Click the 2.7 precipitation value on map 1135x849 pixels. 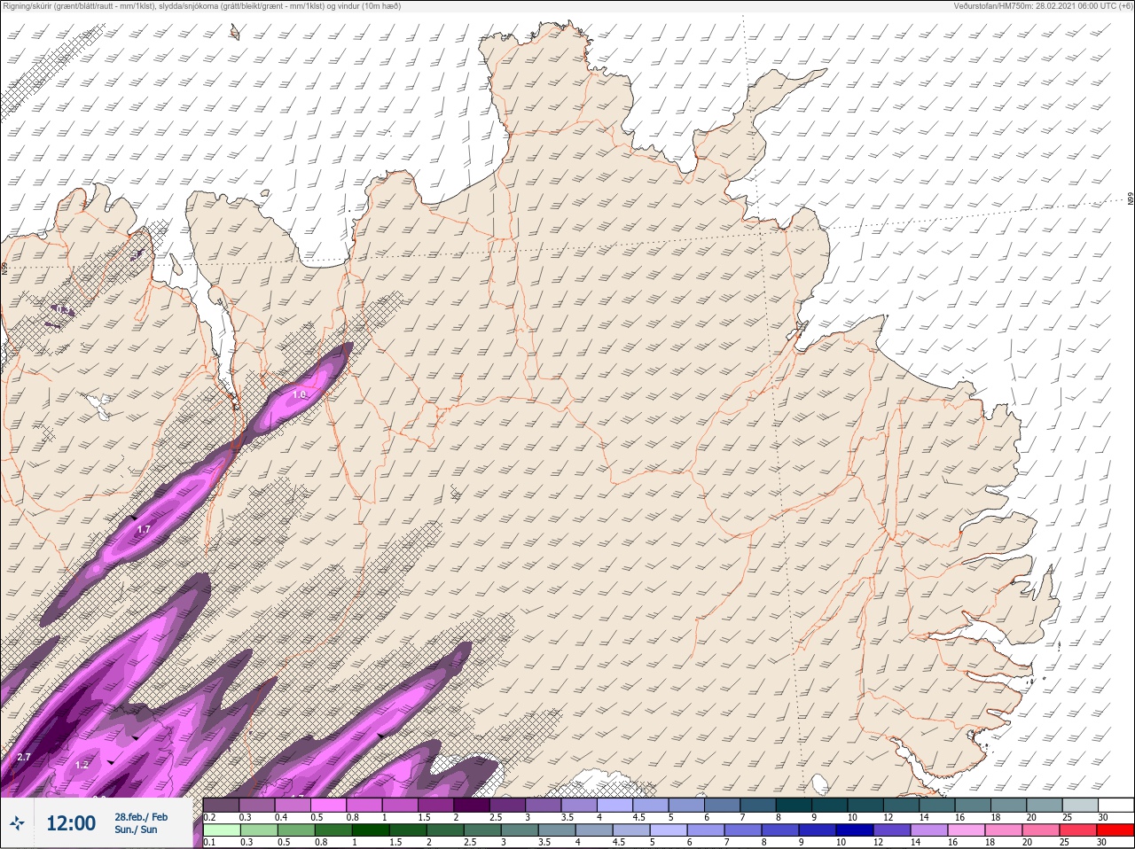(x=24, y=757)
